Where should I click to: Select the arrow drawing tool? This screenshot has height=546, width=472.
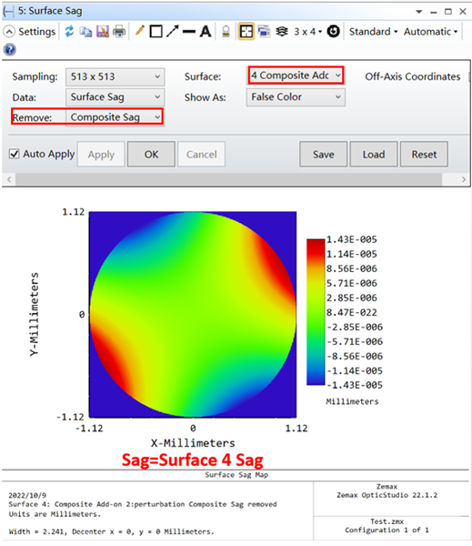[172, 31]
